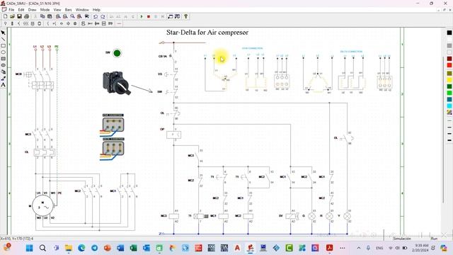Click the Help key icon in the toolbar
The width and height of the screenshot is (453, 255).
click(x=185, y=16)
